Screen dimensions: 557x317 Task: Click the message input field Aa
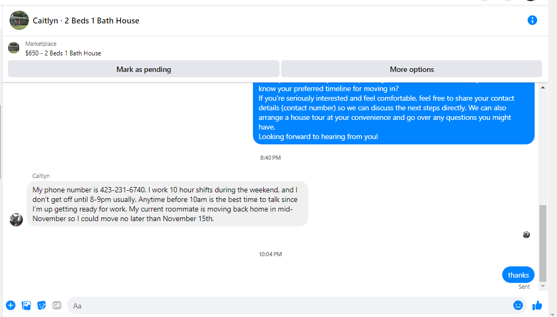point(289,305)
